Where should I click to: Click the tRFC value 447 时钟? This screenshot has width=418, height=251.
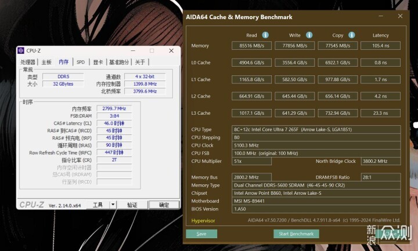click(x=114, y=152)
